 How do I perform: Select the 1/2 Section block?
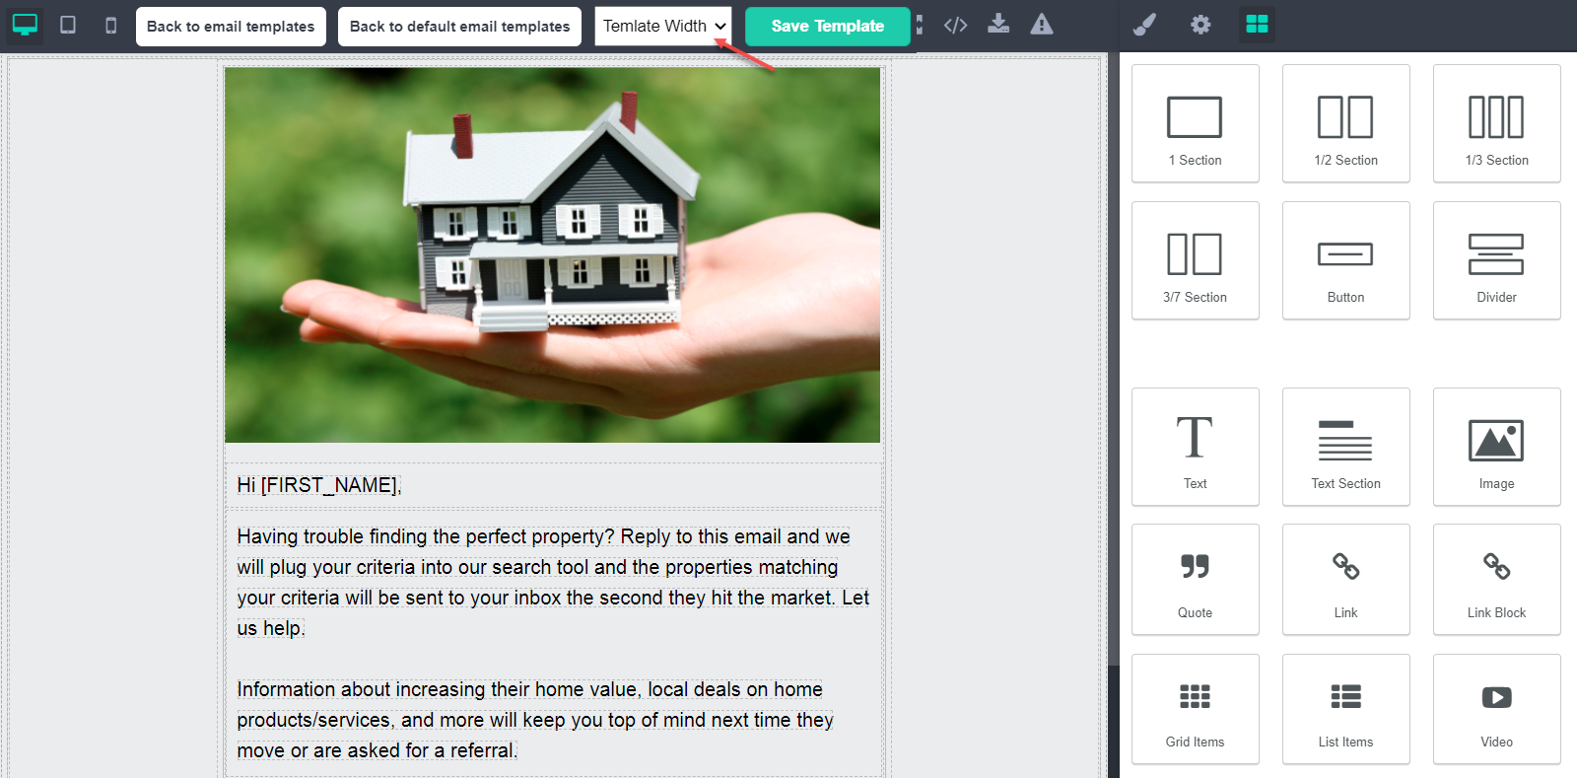point(1345,124)
